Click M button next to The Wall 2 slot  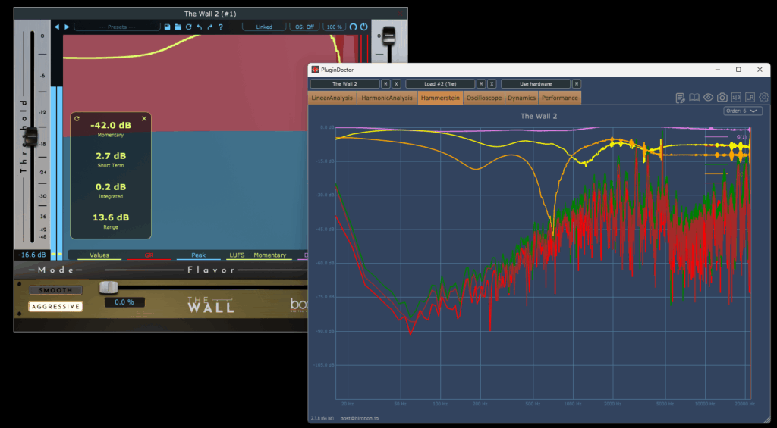[385, 84]
